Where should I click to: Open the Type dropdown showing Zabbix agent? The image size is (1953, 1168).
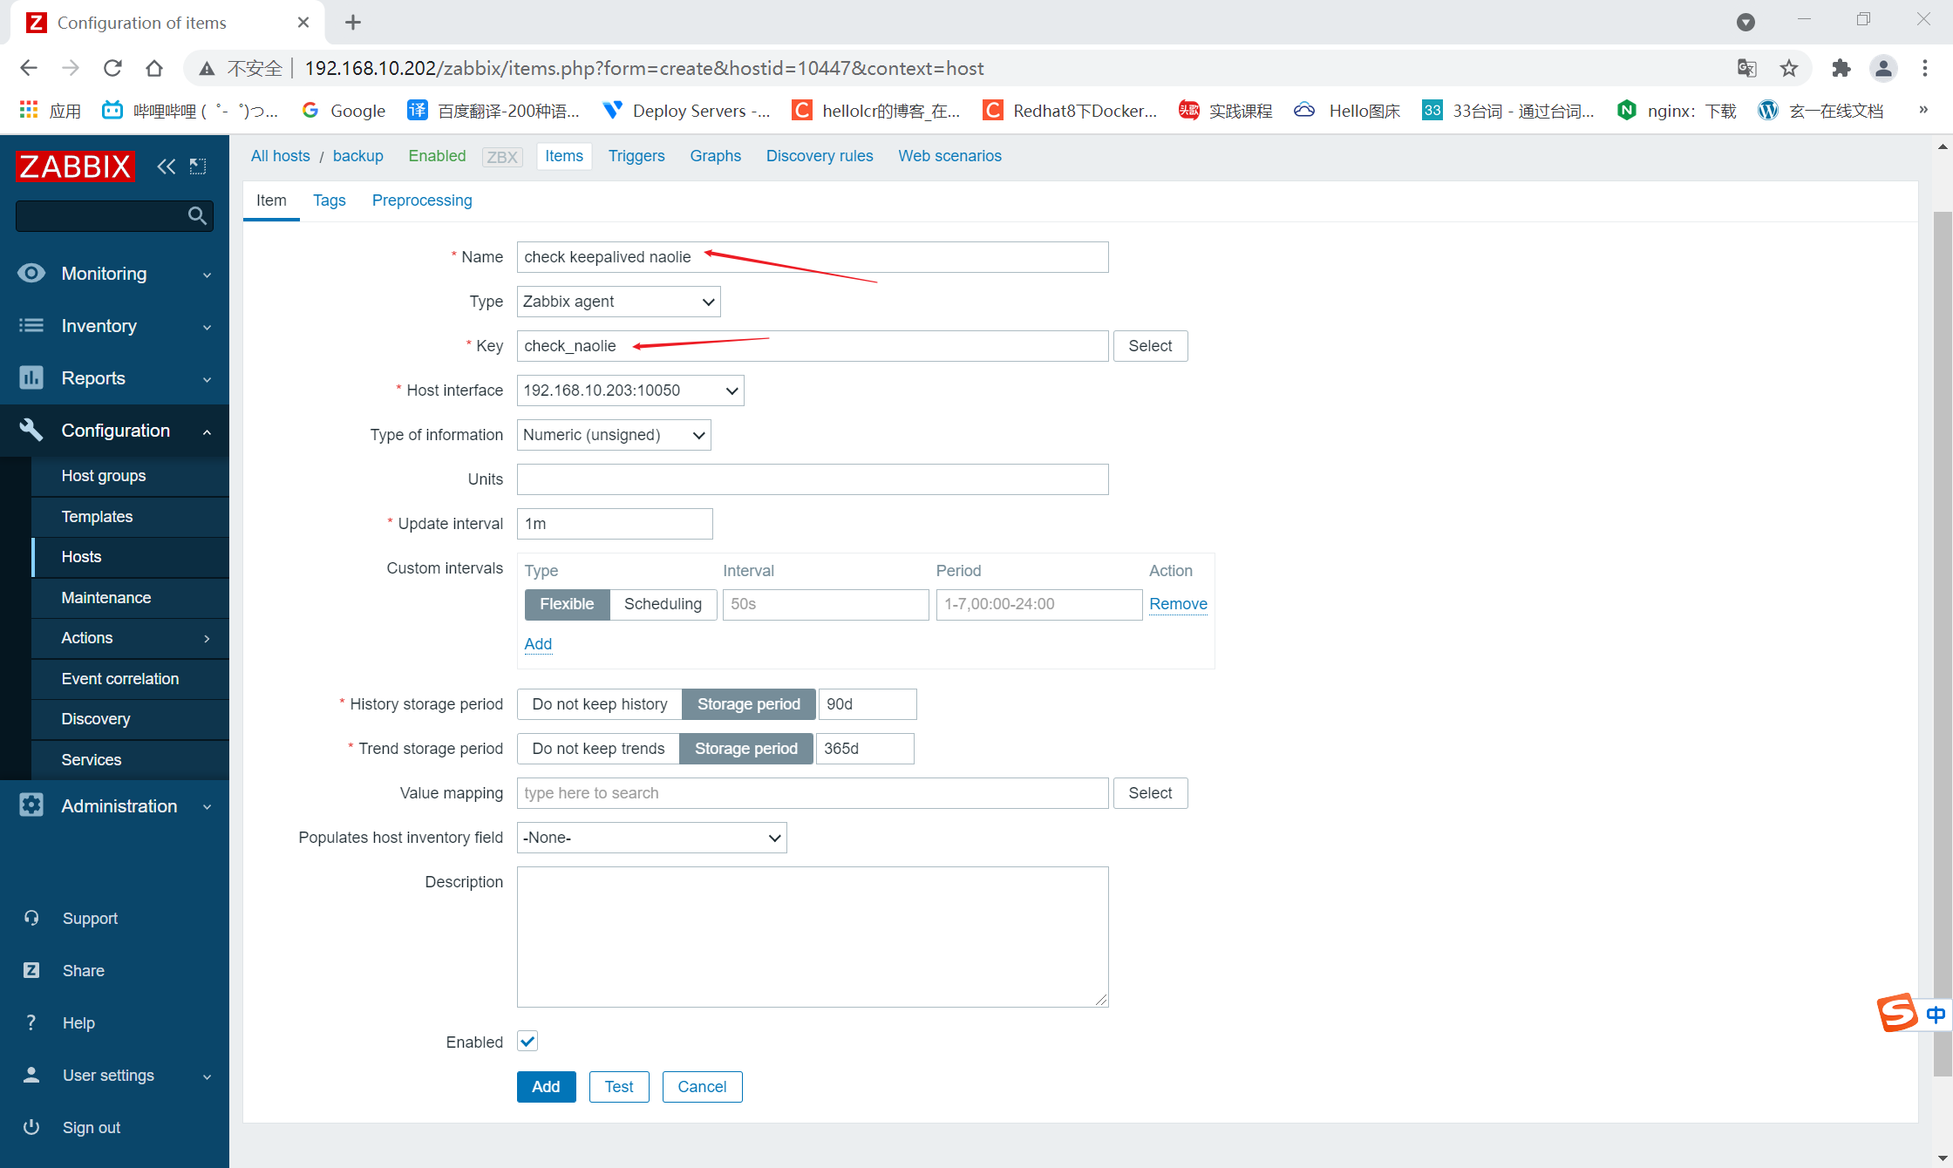click(618, 302)
